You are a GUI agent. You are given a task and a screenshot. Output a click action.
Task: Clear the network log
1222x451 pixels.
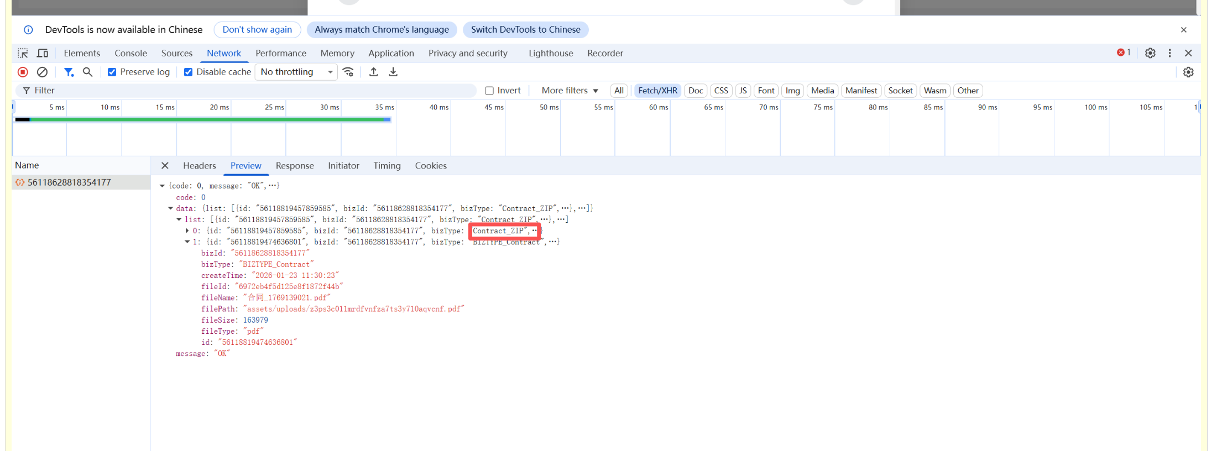click(42, 72)
